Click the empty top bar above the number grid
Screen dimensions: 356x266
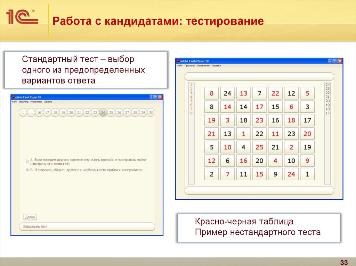coord(259,77)
